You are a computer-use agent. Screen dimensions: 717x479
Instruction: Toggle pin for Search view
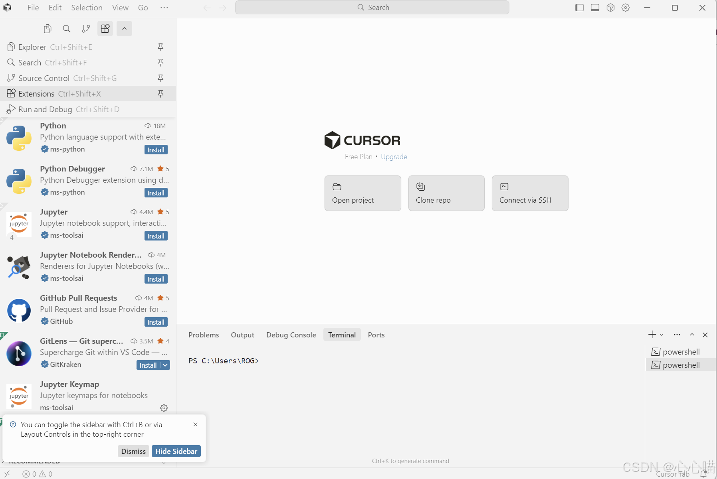tap(160, 63)
